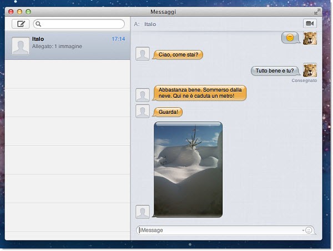
Task: Click the sender avatar beside 'Guarda!'
Action: [x=143, y=112]
